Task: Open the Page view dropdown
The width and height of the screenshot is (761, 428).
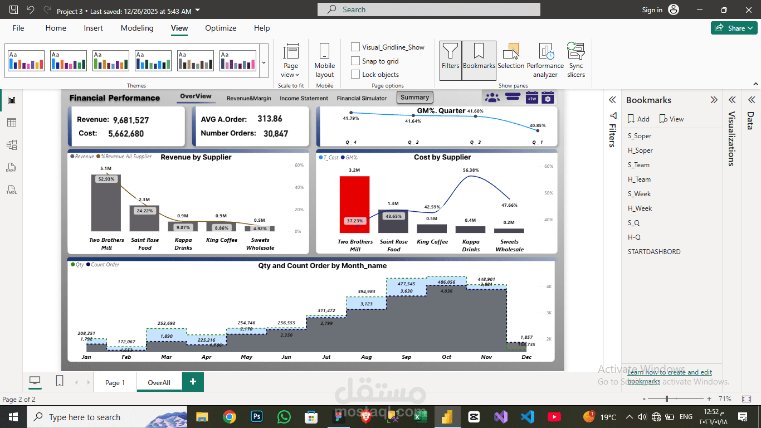Action: point(290,60)
